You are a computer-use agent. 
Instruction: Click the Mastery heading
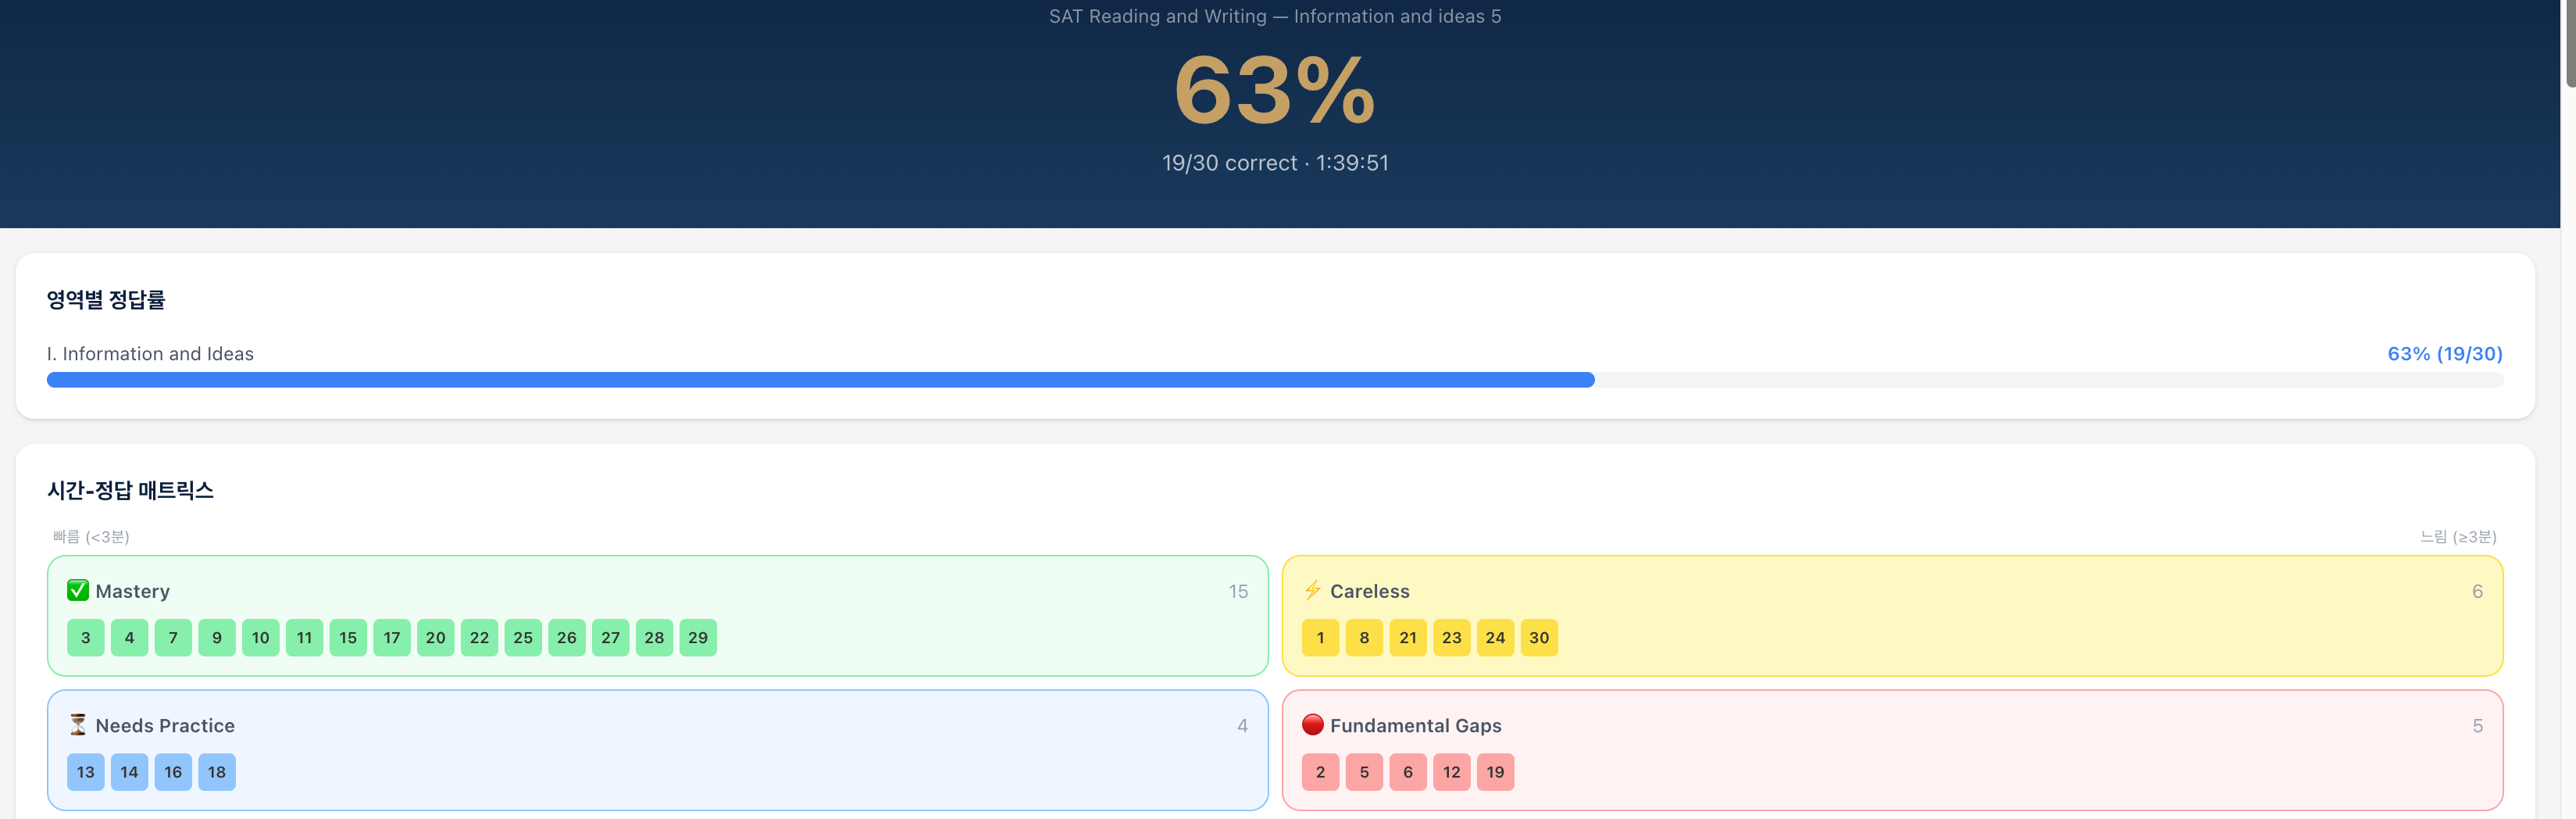tap(133, 591)
